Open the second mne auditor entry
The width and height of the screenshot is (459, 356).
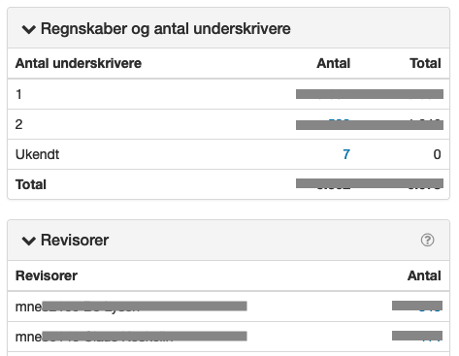(131, 337)
